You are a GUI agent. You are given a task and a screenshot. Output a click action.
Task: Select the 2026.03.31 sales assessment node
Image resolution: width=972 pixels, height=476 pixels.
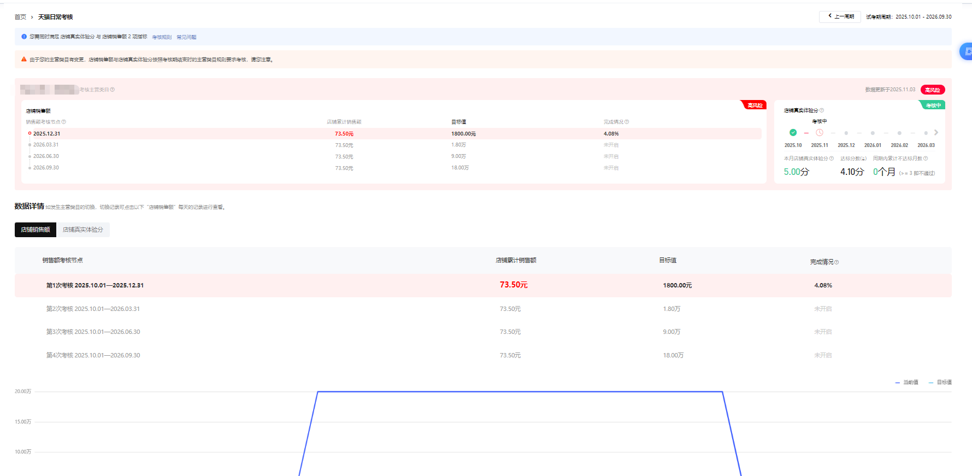[45, 145]
